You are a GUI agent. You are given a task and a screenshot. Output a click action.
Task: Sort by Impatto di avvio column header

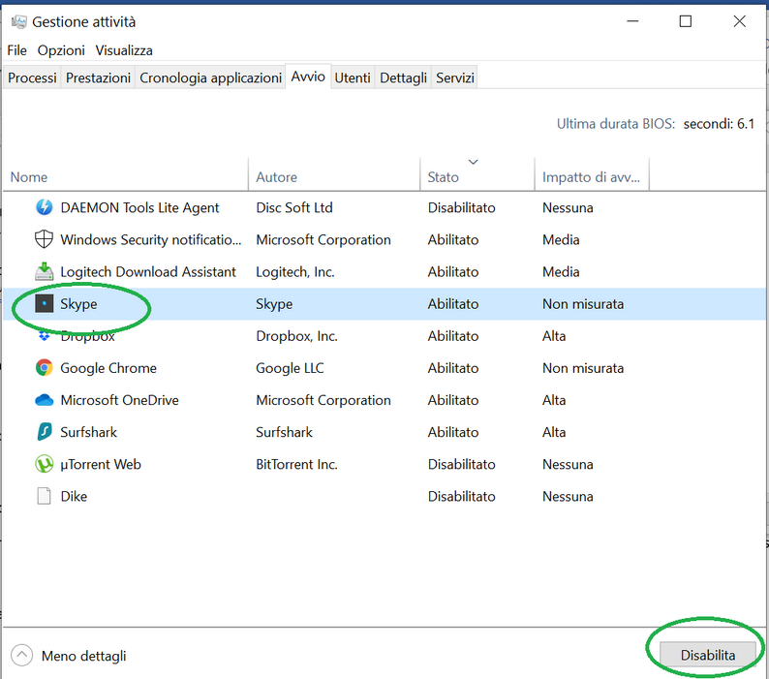point(592,176)
